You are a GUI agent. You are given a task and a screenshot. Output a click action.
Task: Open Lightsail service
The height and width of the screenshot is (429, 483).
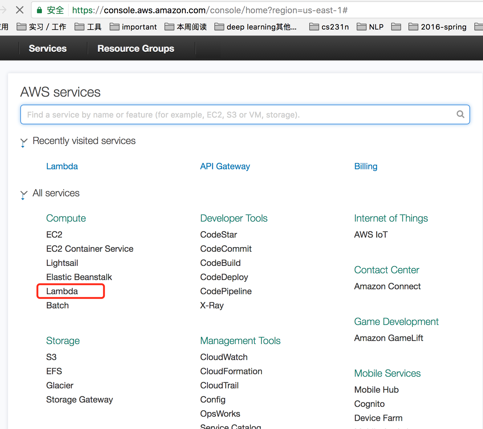point(62,263)
